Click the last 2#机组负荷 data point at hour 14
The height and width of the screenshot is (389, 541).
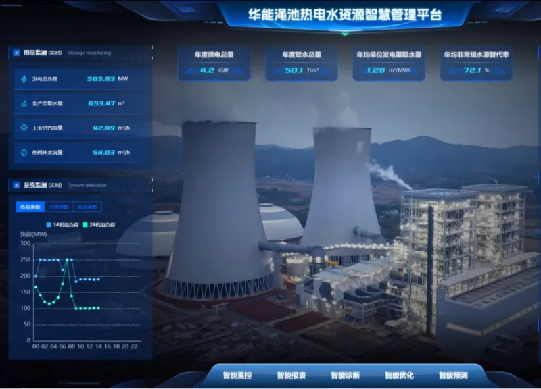click(x=99, y=309)
